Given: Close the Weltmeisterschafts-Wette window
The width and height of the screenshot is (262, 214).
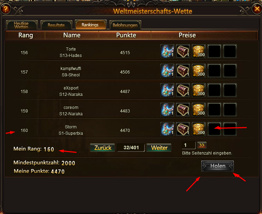Looking at the screenshot, I should tap(257, 9).
